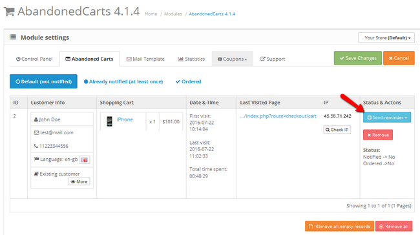Image resolution: width=420 pixels, height=235 pixels.
Task: Click the Total time spent value 00:48:29
Action: (198, 176)
